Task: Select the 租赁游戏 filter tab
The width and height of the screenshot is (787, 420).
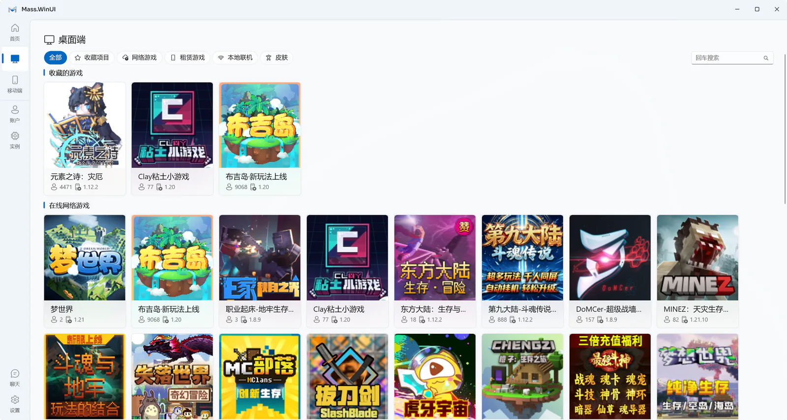Action: 187,58
